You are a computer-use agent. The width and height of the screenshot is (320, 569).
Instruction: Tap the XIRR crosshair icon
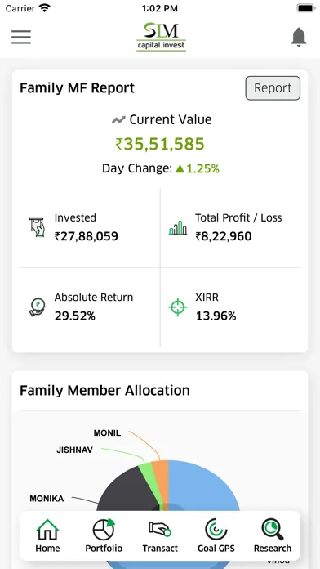point(178,307)
